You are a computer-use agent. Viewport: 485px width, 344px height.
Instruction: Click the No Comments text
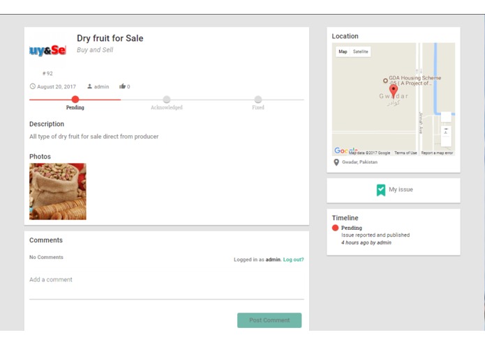click(x=46, y=257)
